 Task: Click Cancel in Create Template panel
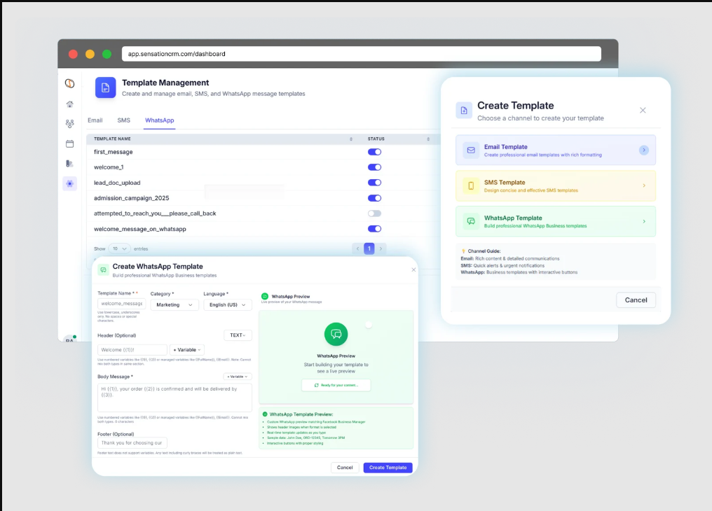[636, 300]
